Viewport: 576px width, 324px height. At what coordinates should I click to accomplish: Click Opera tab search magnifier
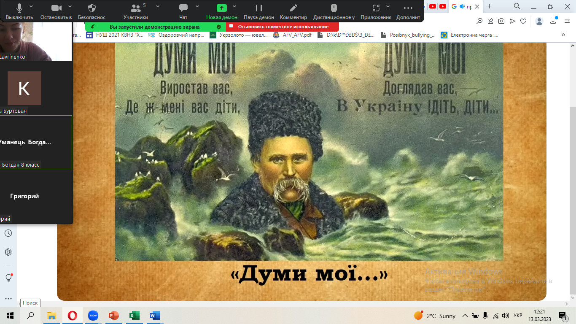(x=517, y=6)
